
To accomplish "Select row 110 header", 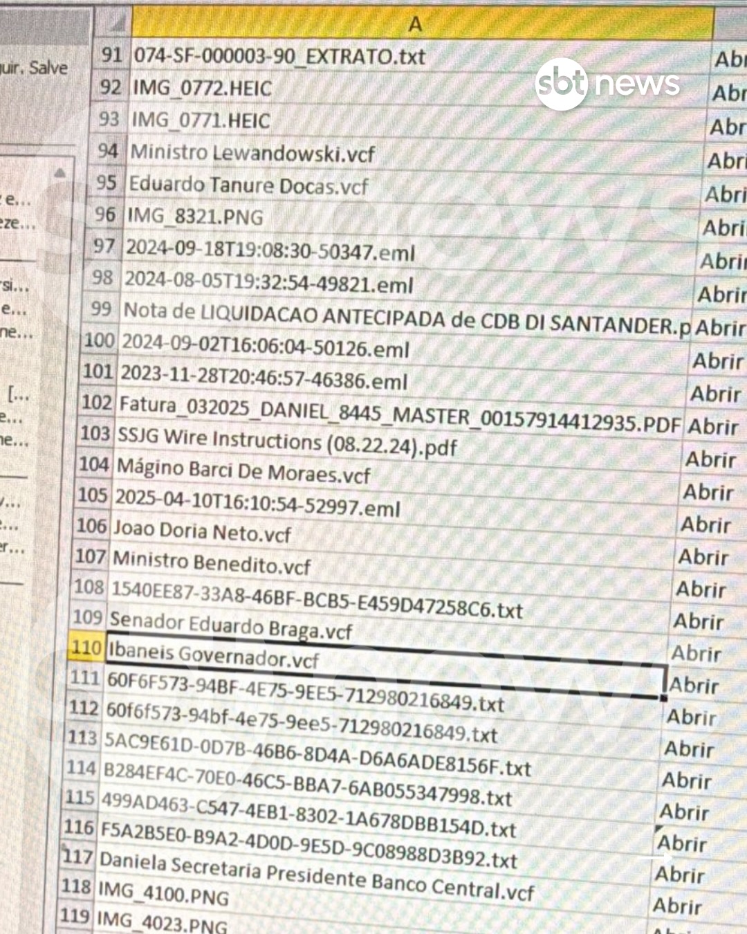I will click(86, 648).
